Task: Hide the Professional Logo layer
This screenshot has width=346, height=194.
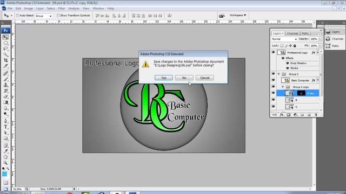Action: 273,52
